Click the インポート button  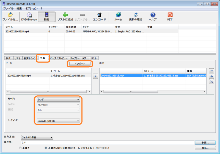pyautogui.click(x=80, y=64)
